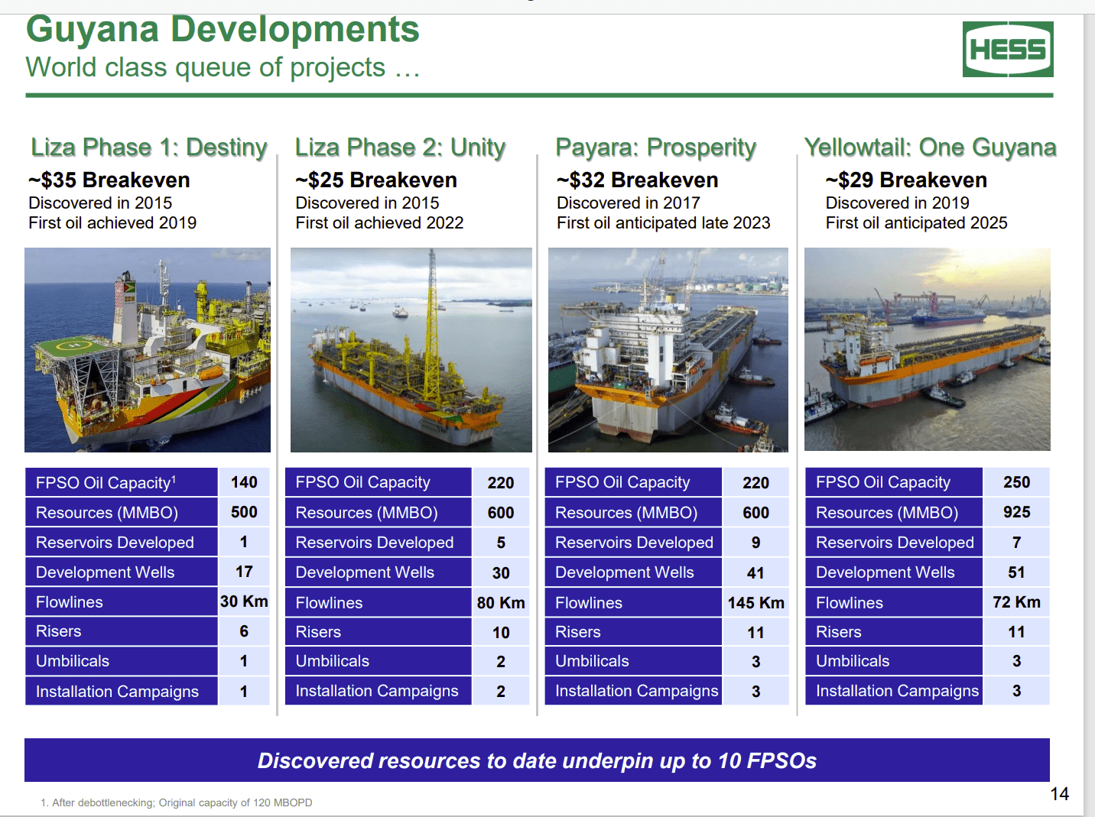The height and width of the screenshot is (817, 1095).
Task: Click the '7' reservoirs developed value
Action: tap(1017, 543)
